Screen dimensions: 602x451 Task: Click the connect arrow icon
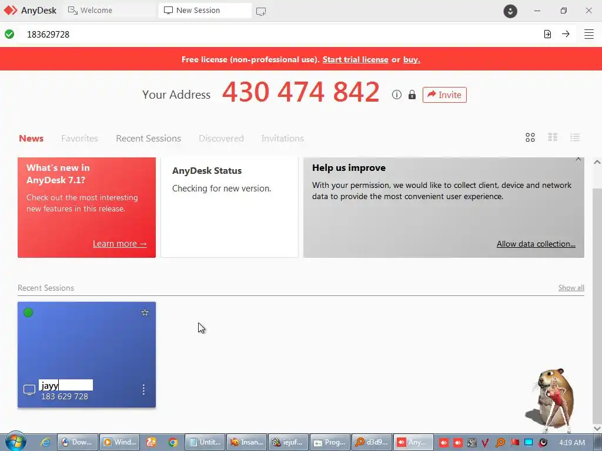click(x=566, y=33)
